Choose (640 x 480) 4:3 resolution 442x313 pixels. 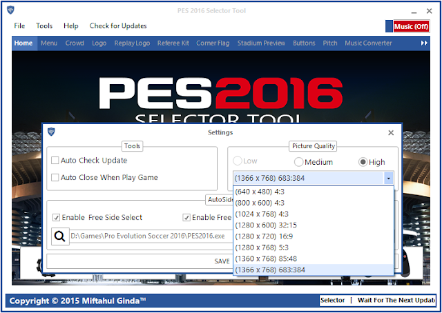[x=314, y=192]
